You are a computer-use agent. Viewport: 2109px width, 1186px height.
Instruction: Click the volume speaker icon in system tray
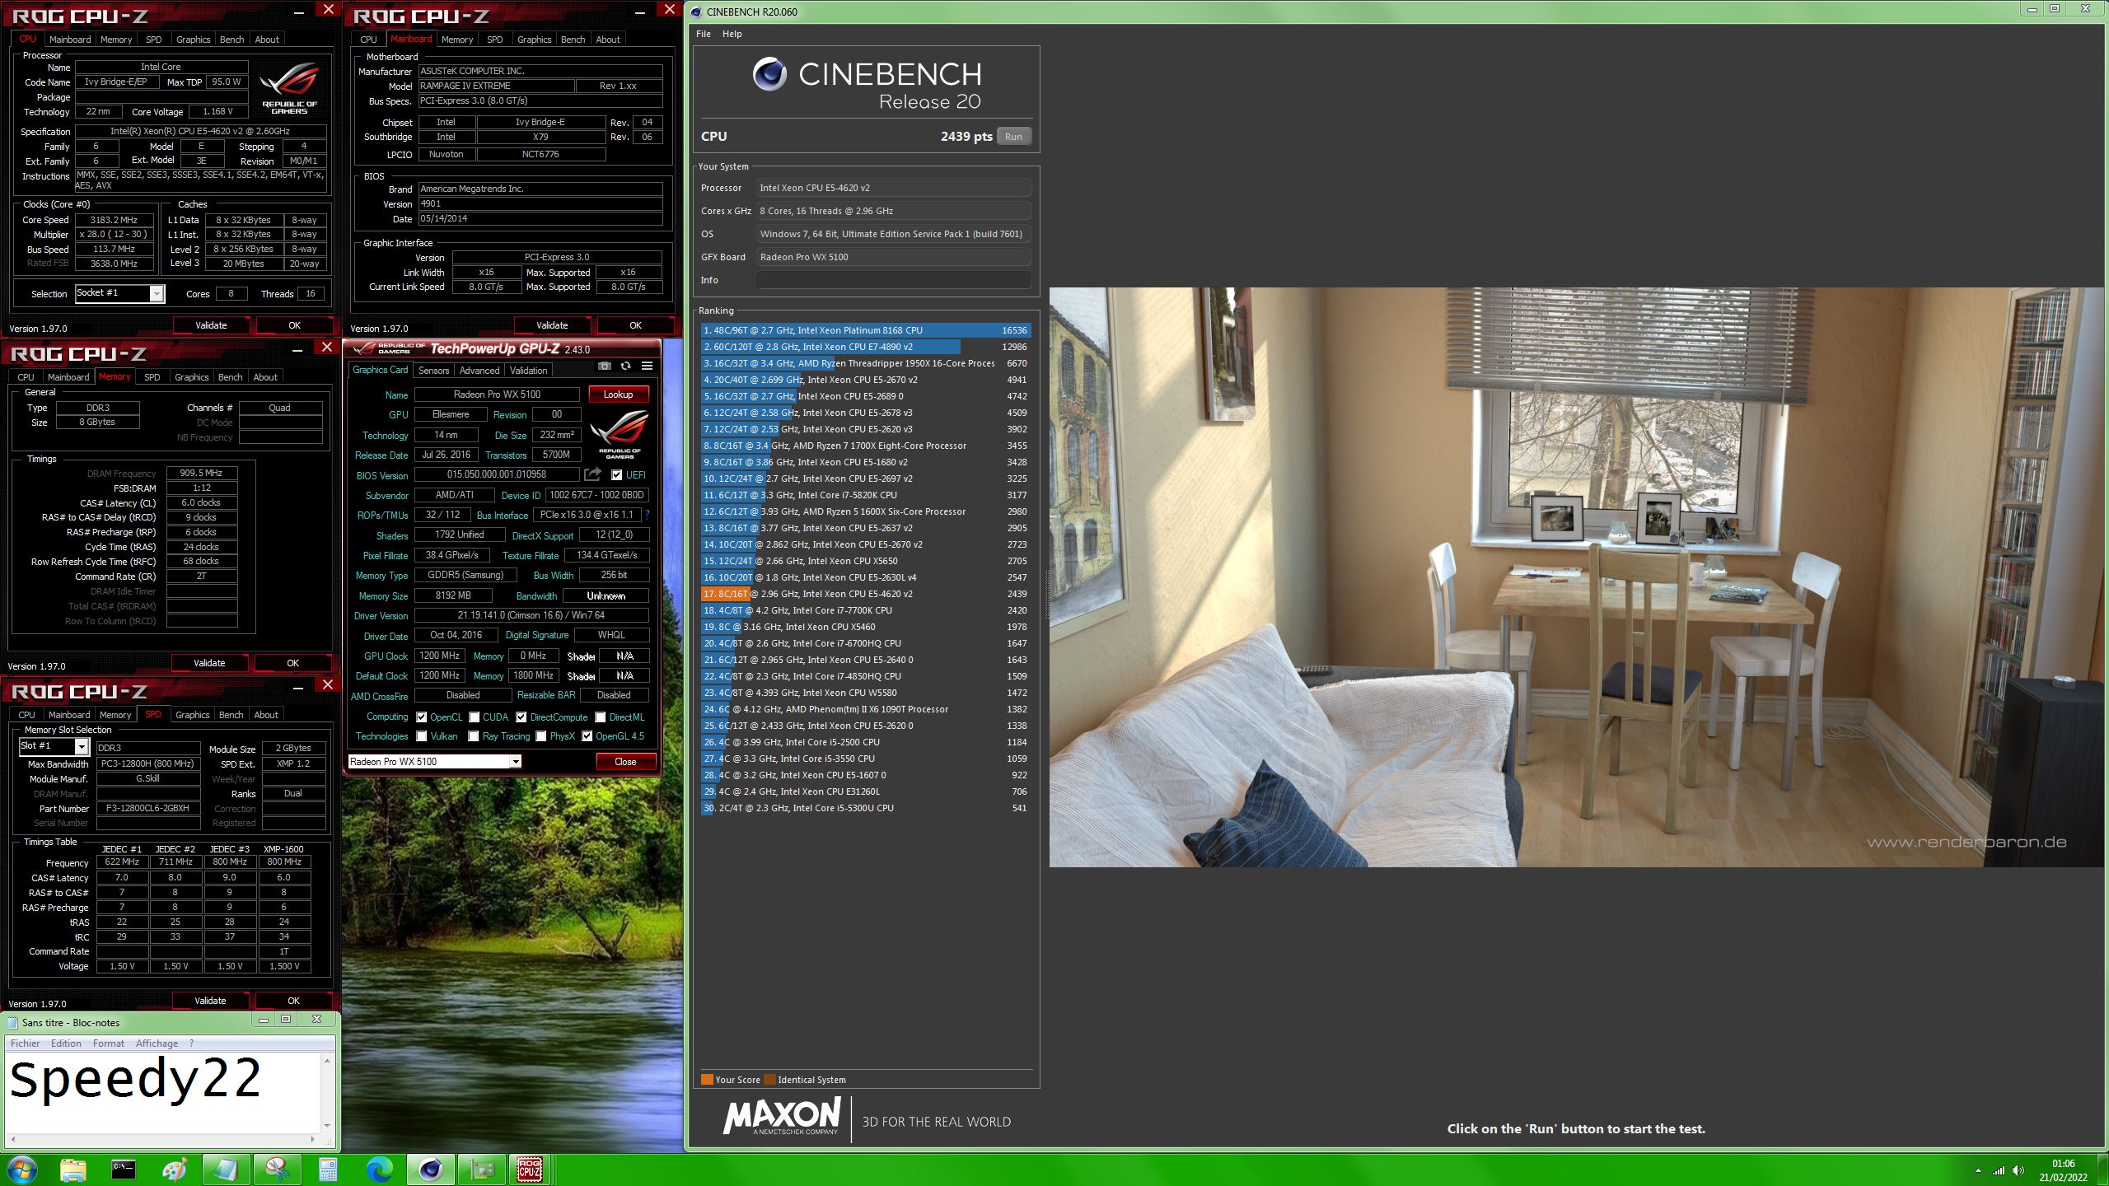2018,1170
